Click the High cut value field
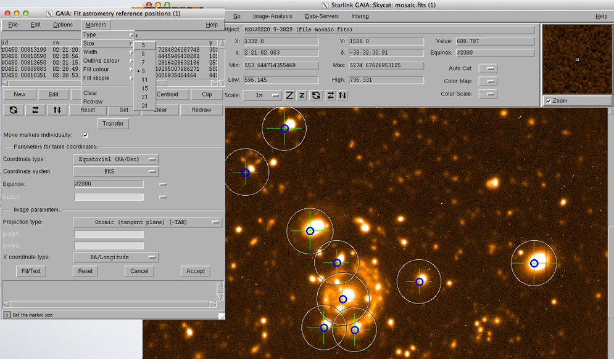Viewport: 614px width, 359px height. [x=386, y=80]
